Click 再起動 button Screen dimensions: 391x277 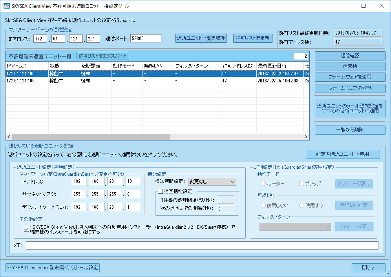[x=350, y=66]
